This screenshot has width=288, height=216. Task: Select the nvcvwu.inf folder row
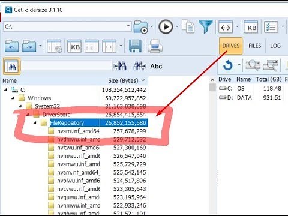point(78,189)
